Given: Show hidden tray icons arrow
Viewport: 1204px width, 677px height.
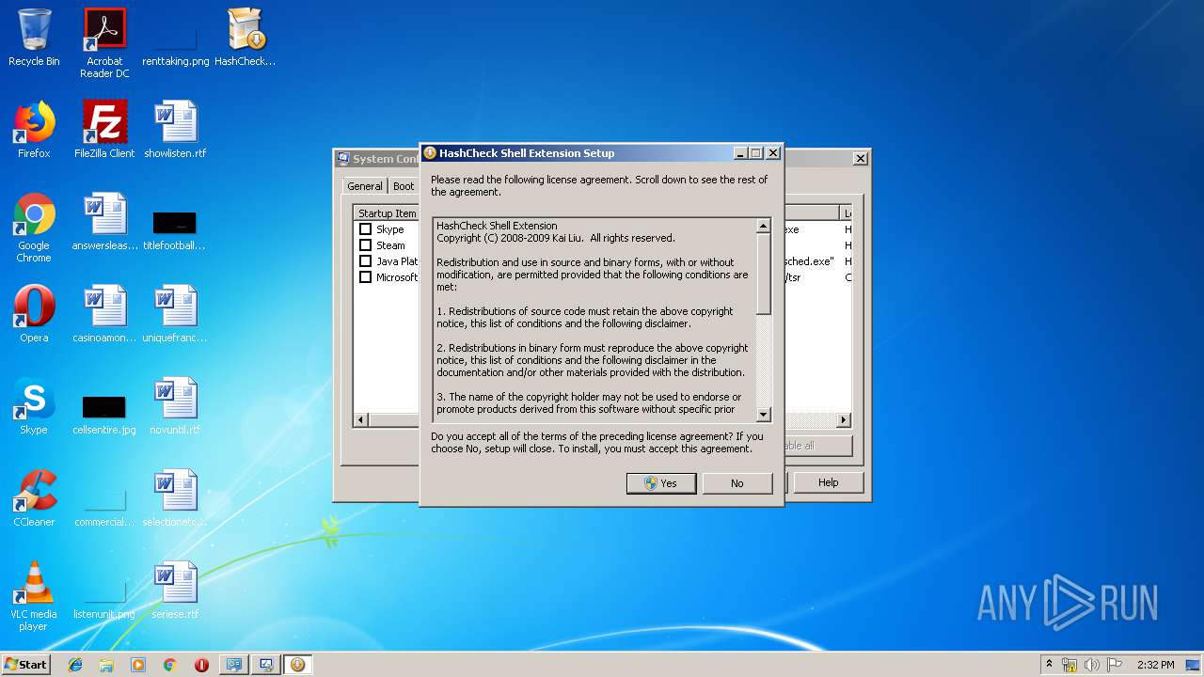Looking at the screenshot, I should click(x=1050, y=665).
